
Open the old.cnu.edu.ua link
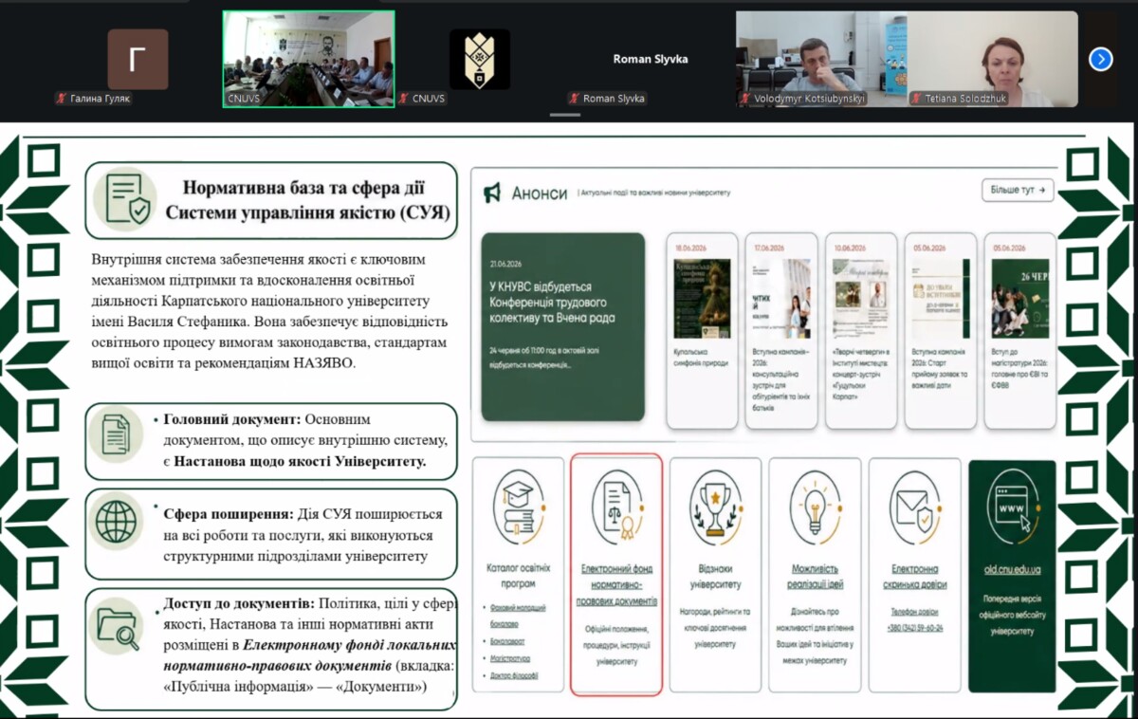[x=1013, y=569]
